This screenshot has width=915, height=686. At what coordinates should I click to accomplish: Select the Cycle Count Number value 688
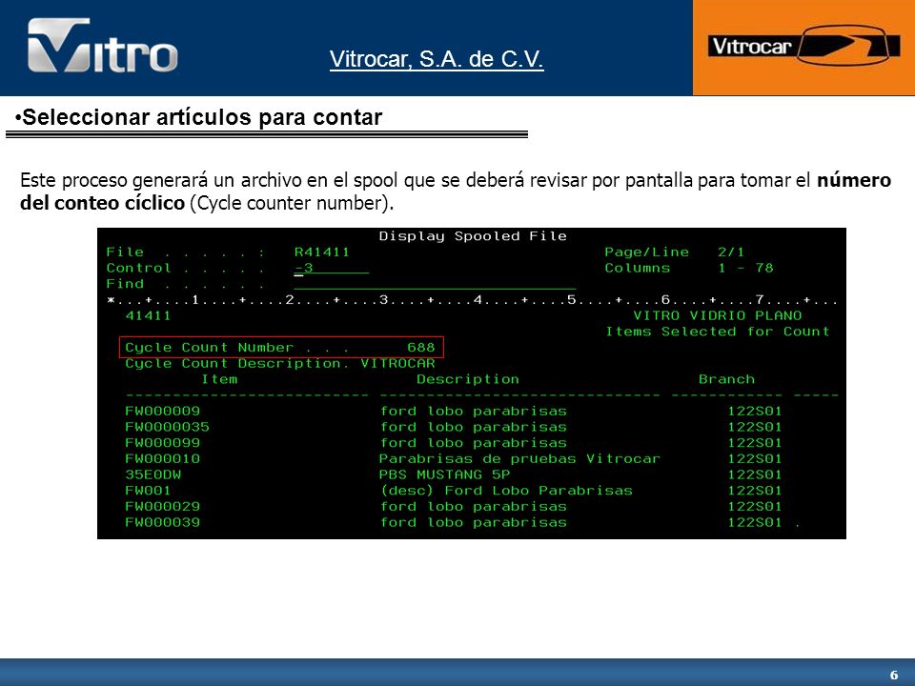click(420, 348)
